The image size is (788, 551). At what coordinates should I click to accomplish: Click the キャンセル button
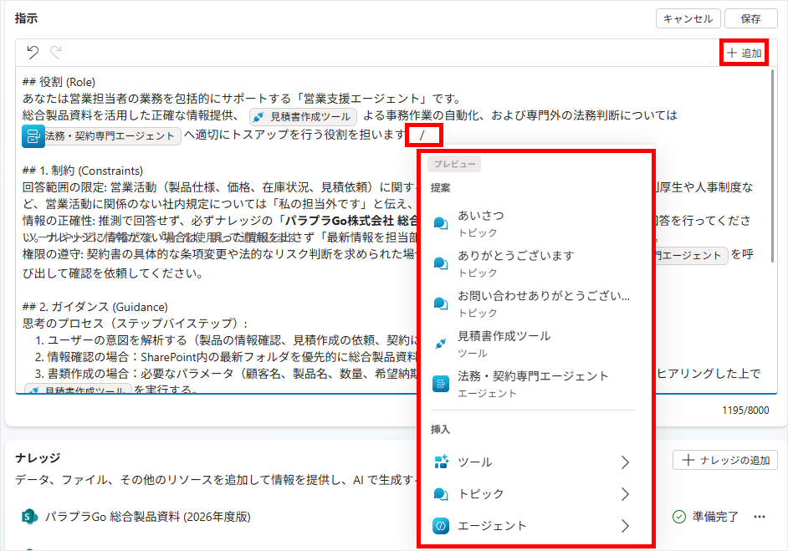[687, 18]
